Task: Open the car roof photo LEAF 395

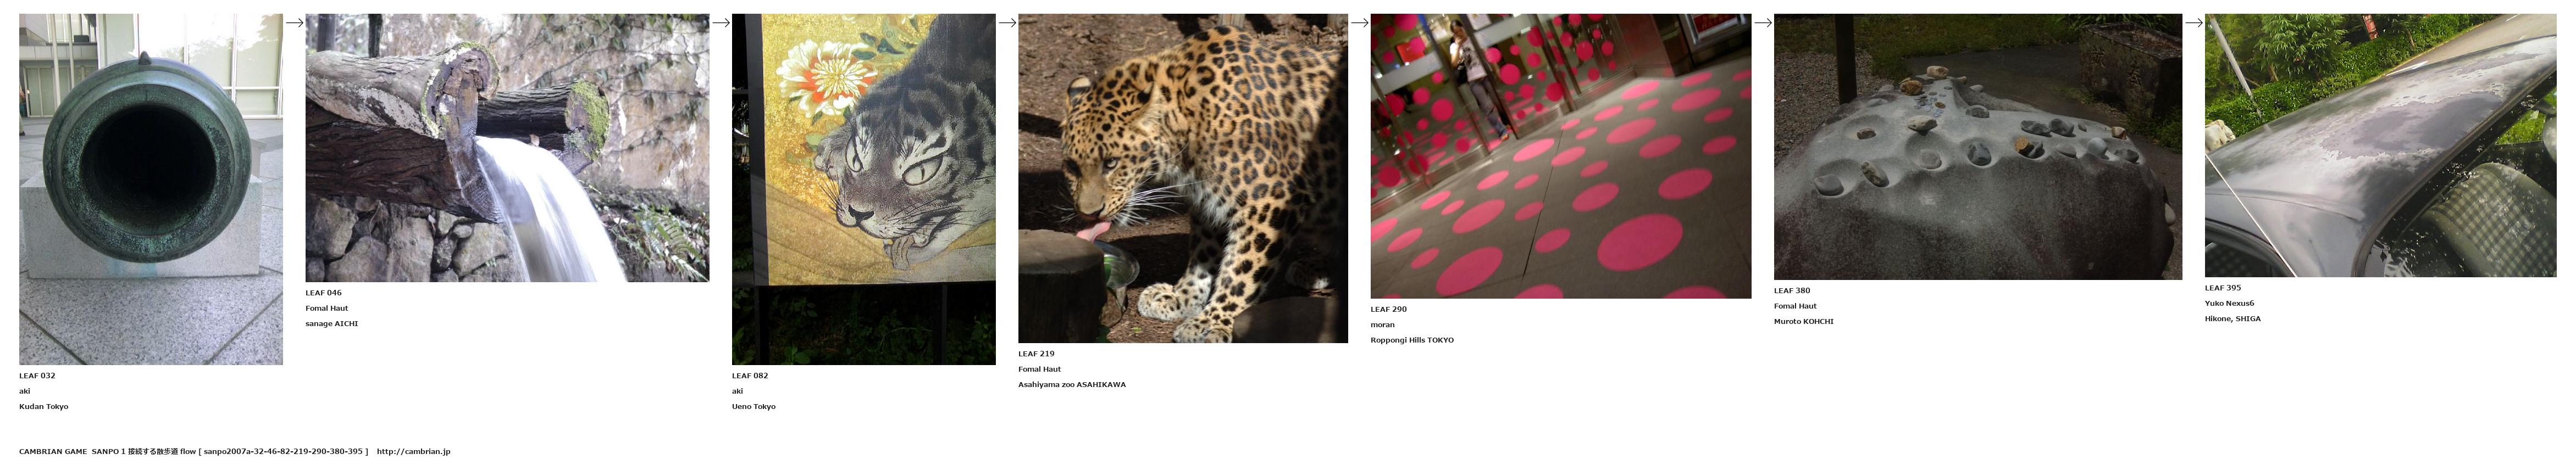Action: pyautogui.click(x=2380, y=145)
